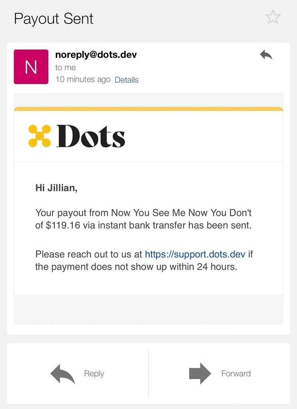Tap the Forward arrow icon

200,373
